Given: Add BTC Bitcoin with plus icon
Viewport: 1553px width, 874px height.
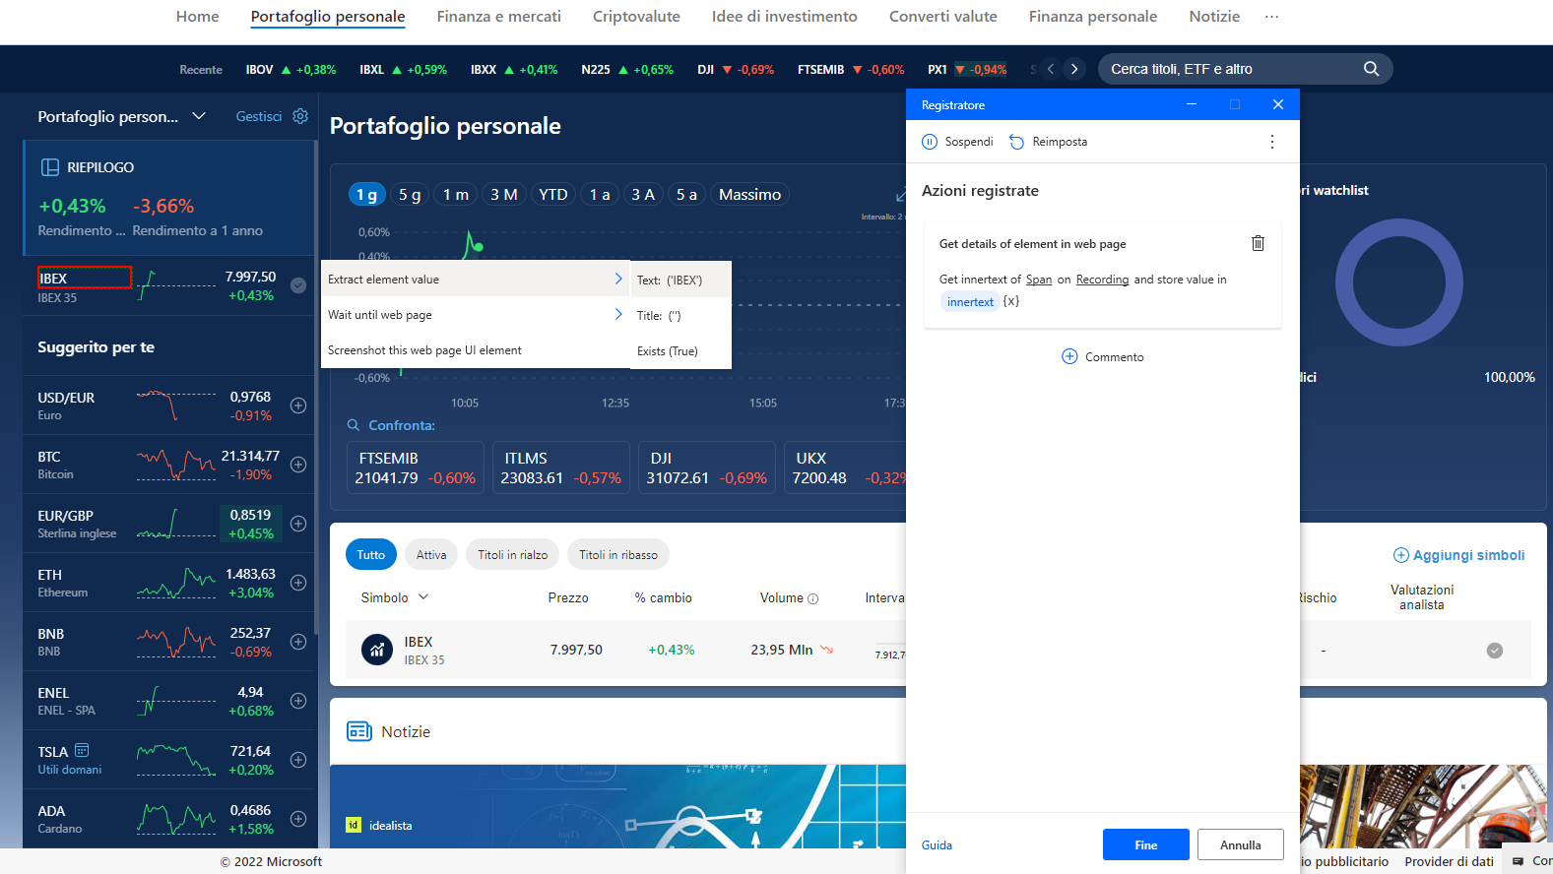Looking at the screenshot, I should (x=298, y=465).
